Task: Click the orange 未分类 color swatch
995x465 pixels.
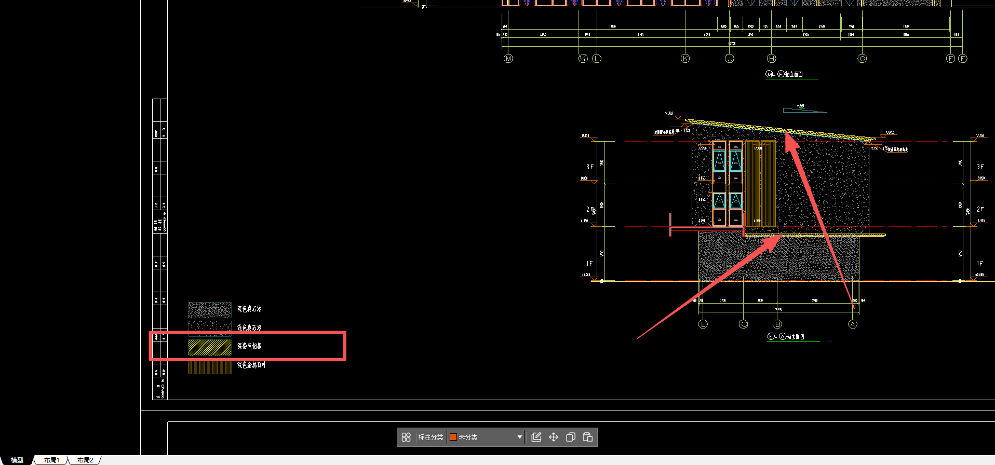Action: 453,437
